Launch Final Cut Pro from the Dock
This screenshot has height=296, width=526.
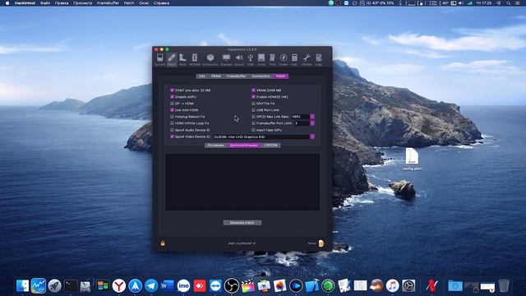(x=248, y=286)
